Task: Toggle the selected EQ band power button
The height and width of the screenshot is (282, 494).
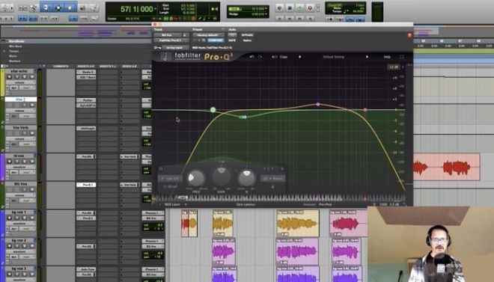Action: click(161, 169)
